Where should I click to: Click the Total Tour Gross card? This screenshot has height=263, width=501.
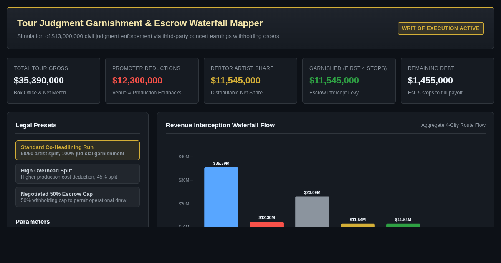[x=53, y=81]
